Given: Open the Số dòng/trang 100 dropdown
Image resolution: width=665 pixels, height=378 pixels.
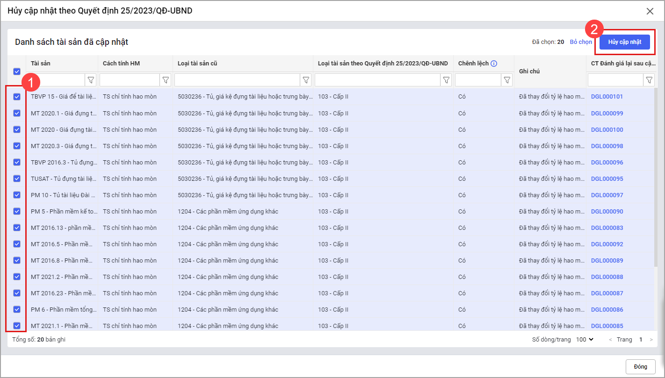Looking at the screenshot, I should click(x=585, y=340).
